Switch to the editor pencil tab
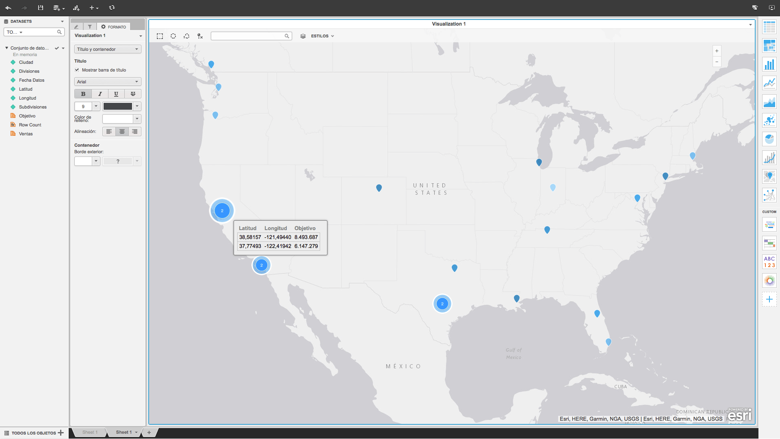 coord(76,27)
